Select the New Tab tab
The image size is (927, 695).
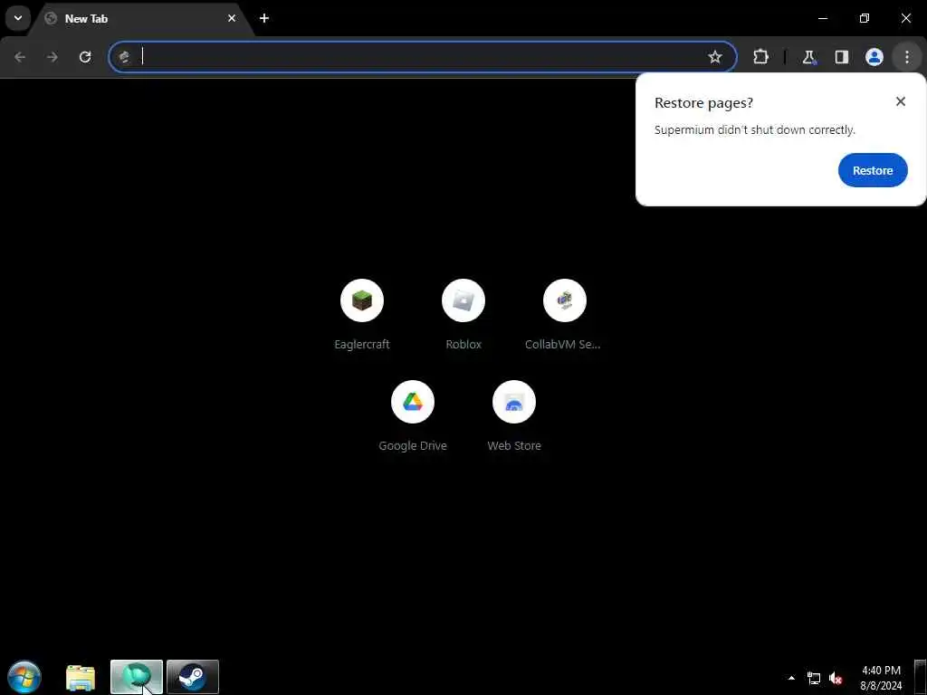142,18
